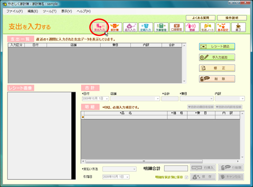Expand the 引落日 withdrawal date dropdown
Image resolution: width=253 pixels, height=187 pixels.
click(x=127, y=177)
